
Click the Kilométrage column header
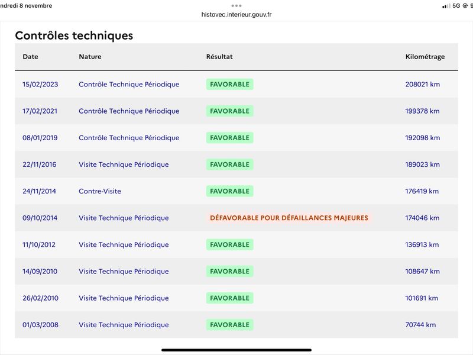(425, 57)
